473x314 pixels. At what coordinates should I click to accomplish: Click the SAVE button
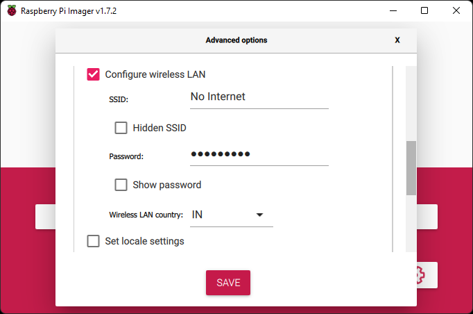click(228, 283)
